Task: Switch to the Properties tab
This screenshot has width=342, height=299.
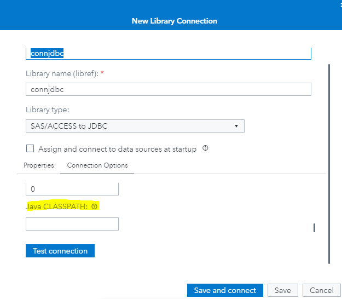Action: [x=38, y=165]
